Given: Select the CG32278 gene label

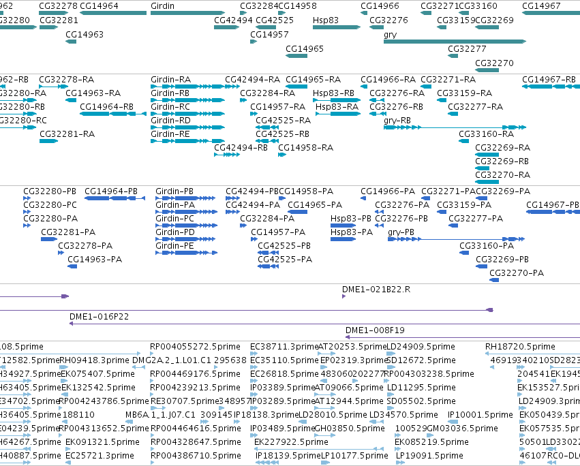Looking at the screenshot, I should [x=58, y=6].
